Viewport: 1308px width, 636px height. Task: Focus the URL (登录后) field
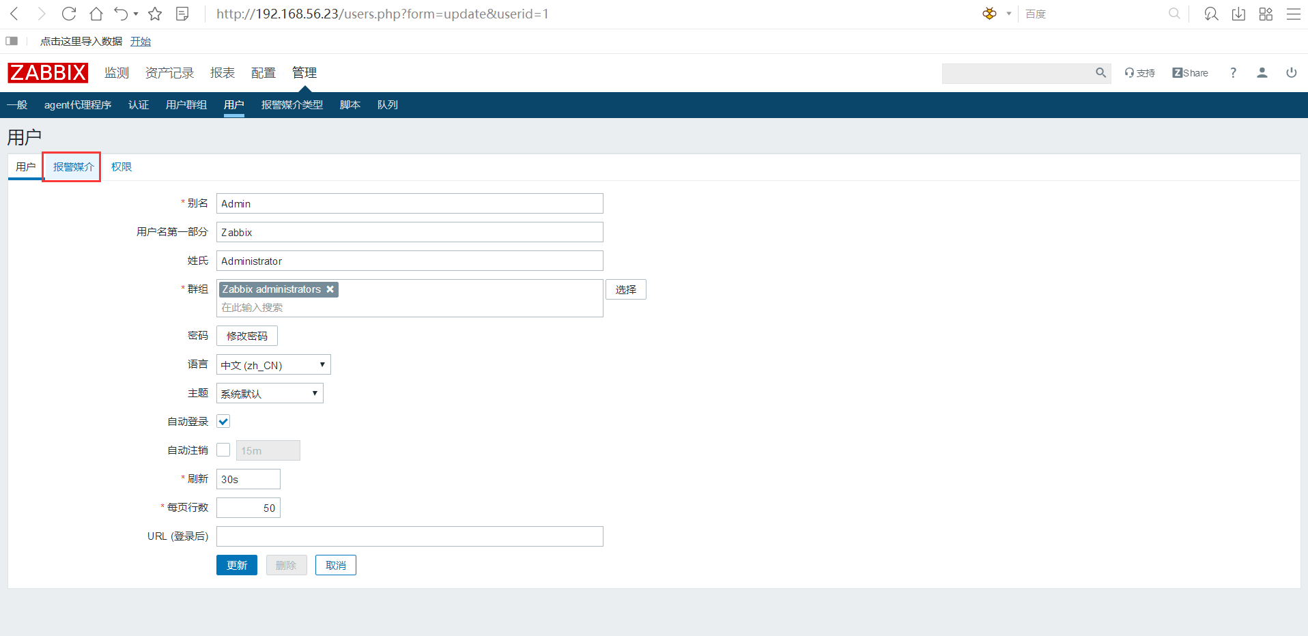[410, 537]
